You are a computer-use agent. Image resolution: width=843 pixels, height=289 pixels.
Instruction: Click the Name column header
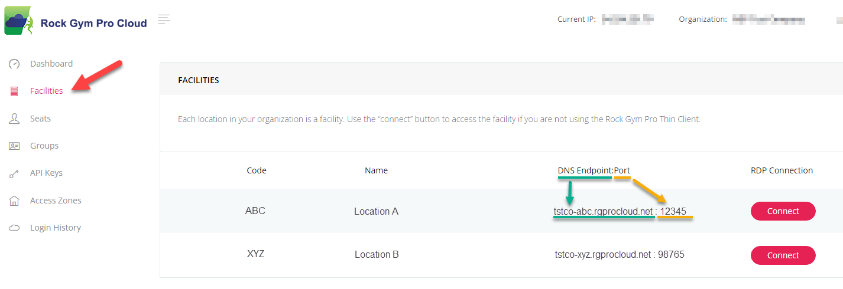[376, 170]
